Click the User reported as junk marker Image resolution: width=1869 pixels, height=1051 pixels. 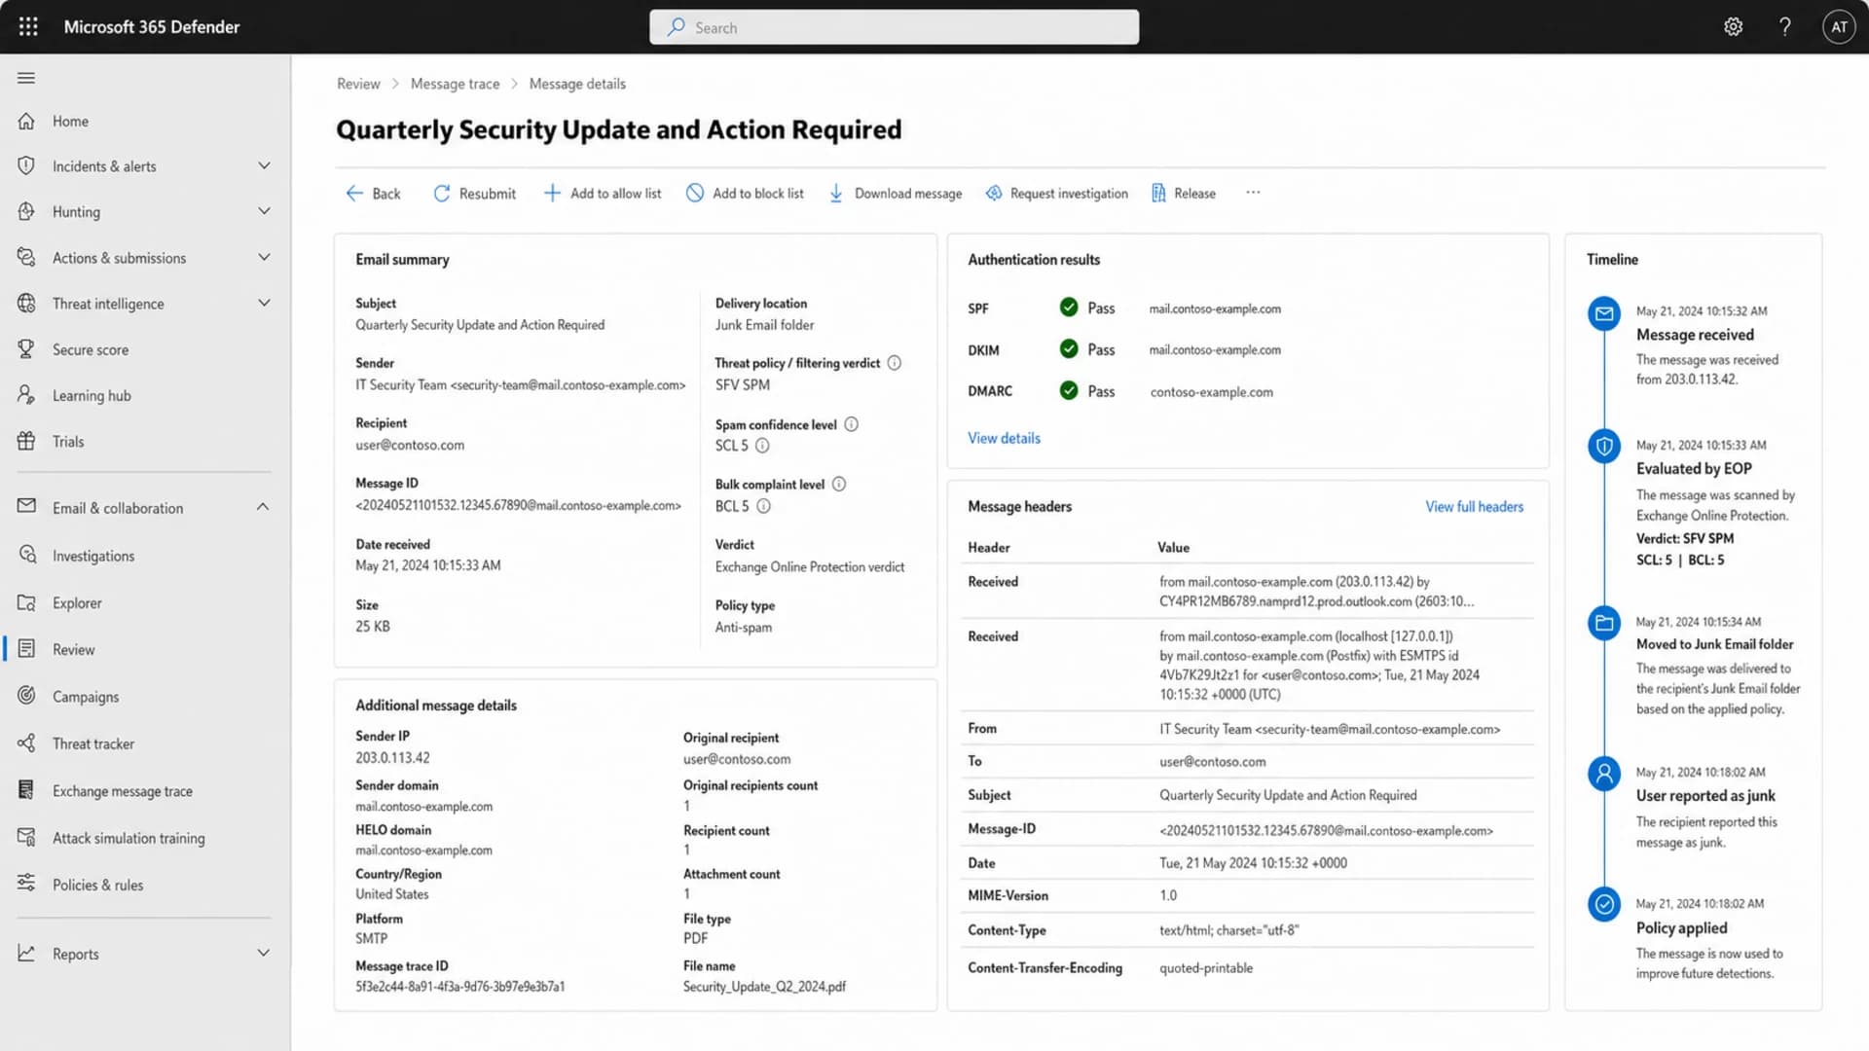click(x=1603, y=773)
